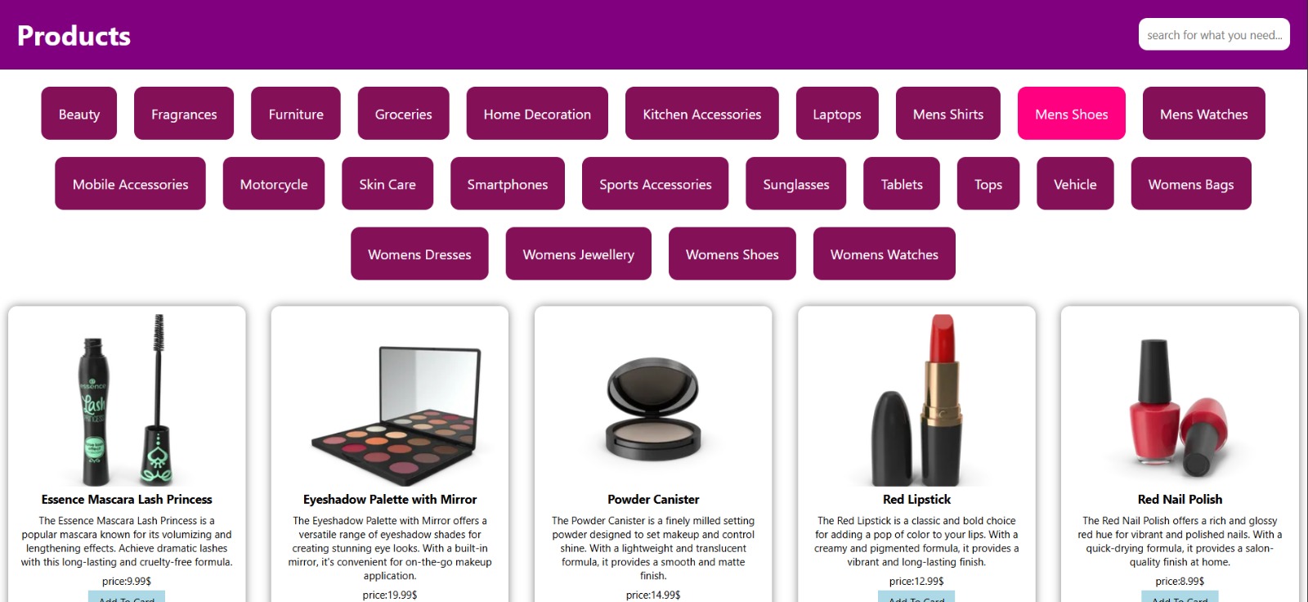Select the highlighted Mens Shoes category

tap(1071, 114)
